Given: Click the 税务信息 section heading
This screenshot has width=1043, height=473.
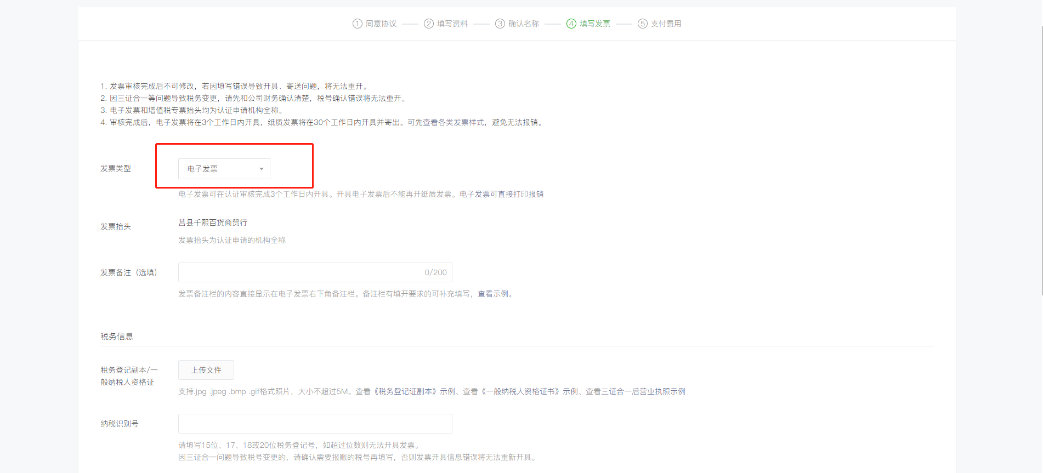Looking at the screenshot, I should click(x=117, y=337).
